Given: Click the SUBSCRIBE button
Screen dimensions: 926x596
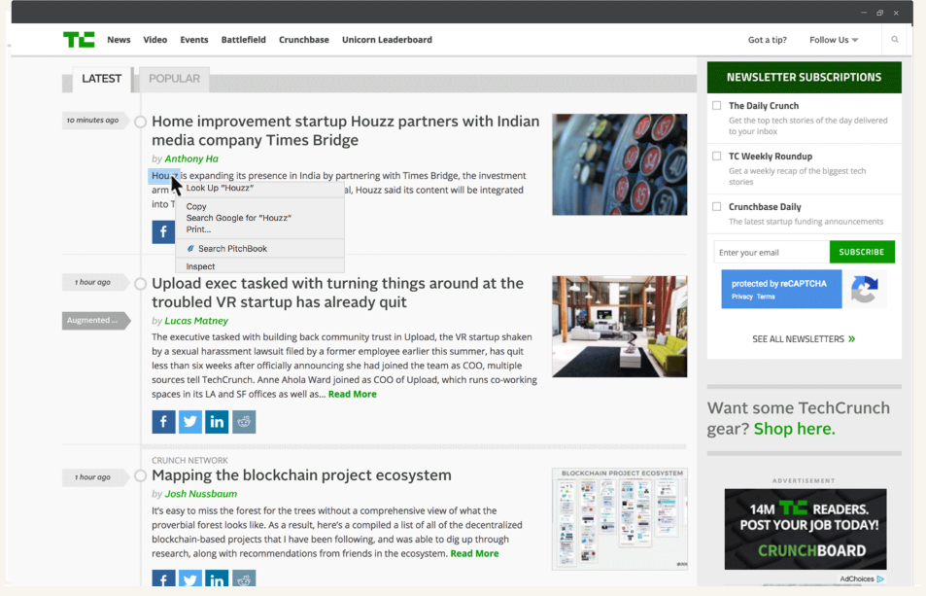Looking at the screenshot, I should click(x=862, y=252).
